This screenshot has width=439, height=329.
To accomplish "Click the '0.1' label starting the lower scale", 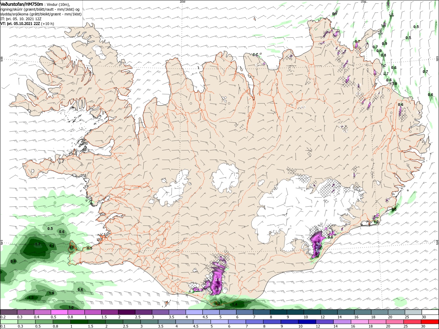I will (3, 326).
